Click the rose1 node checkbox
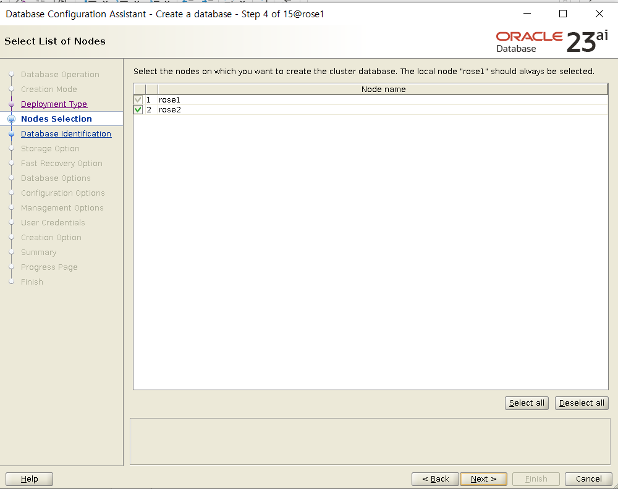Viewport: 618px width, 489px height. point(138,100)
